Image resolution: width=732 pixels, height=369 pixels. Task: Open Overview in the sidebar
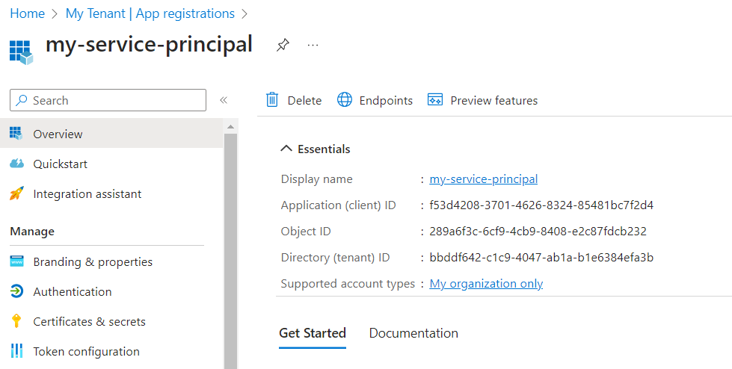111,134
